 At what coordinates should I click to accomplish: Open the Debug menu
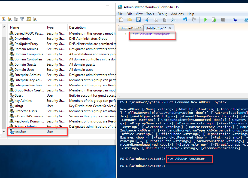click(x=162, y=14)
